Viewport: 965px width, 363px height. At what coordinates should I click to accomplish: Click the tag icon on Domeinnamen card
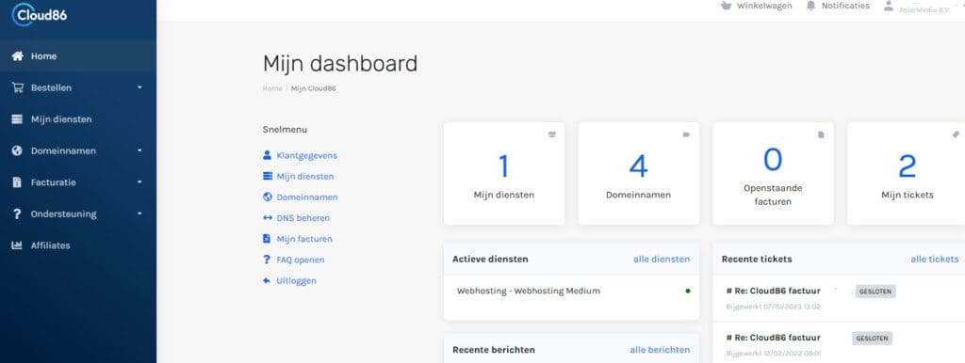(687, 134)
